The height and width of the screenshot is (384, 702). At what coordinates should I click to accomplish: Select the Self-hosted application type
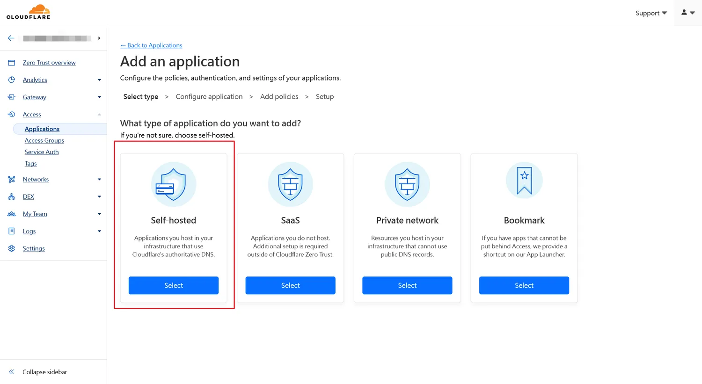click(x=173, y=285)
